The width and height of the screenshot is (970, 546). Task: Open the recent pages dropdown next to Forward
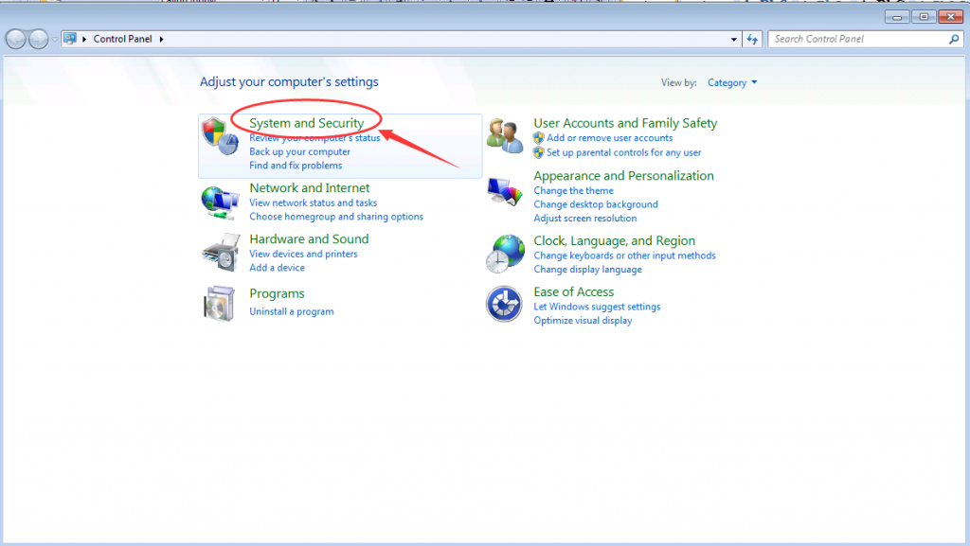coord(54,40)
